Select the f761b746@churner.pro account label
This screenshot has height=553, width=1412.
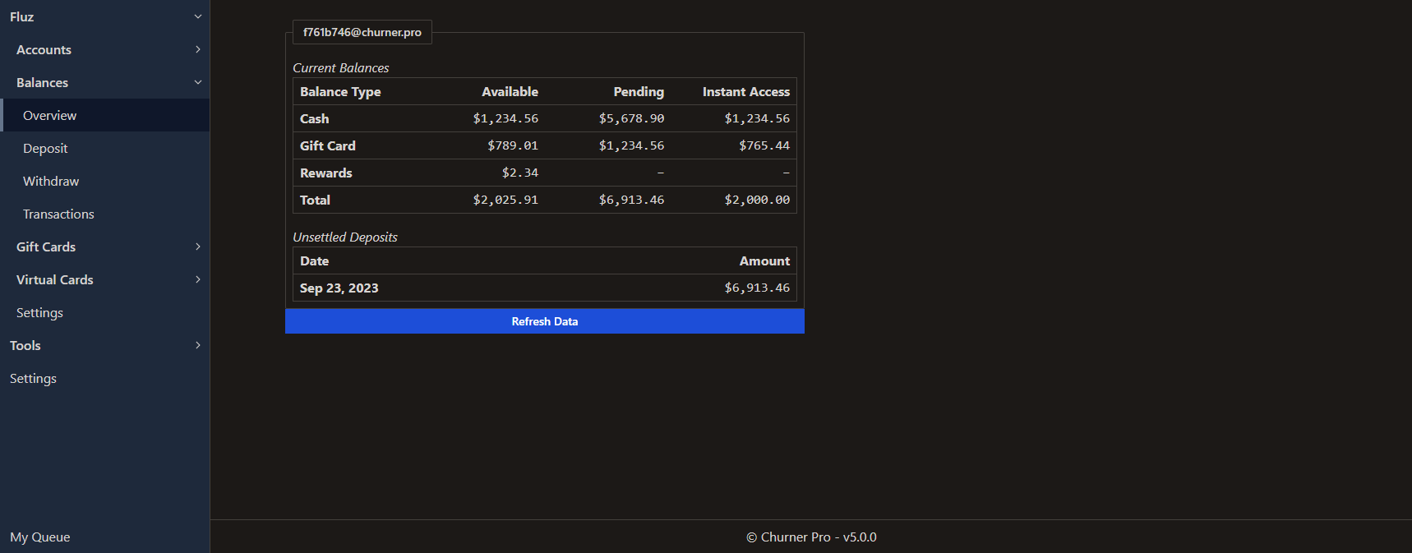362,32
